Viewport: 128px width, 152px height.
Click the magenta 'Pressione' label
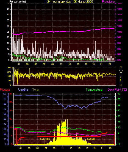pyautogui.click(x=108, y=1)
